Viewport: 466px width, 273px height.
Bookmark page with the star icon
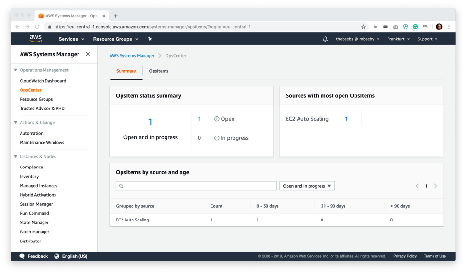[363, 27]
